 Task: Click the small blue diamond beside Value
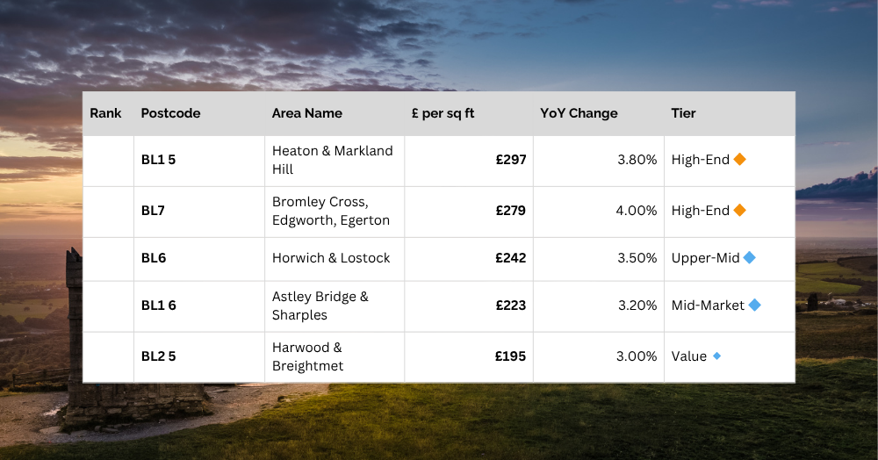pyautogui.click(x=716, y=356)
